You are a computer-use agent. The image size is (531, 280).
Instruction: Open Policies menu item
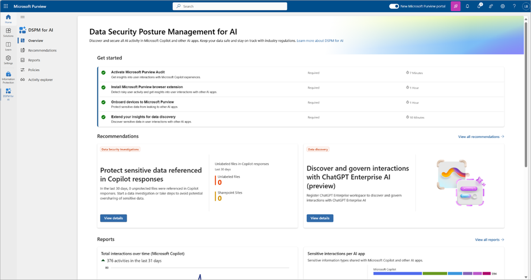click(34, 70)
